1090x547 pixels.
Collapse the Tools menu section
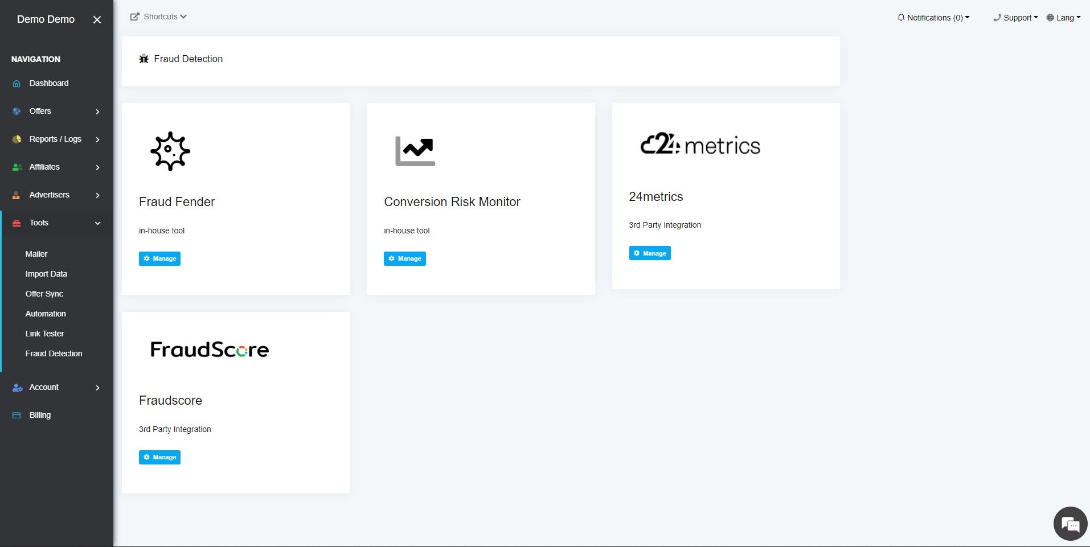tap(97, 223)
